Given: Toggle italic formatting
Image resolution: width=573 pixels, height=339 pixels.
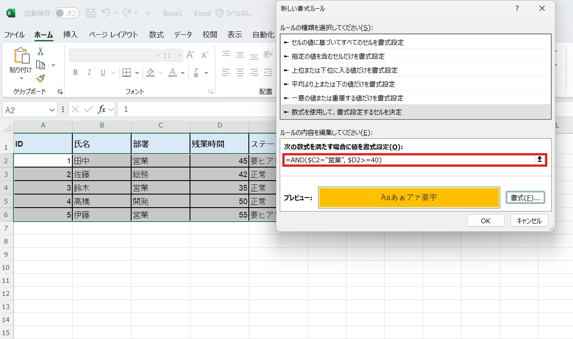Looking at the screenshot, I should 89,73.
